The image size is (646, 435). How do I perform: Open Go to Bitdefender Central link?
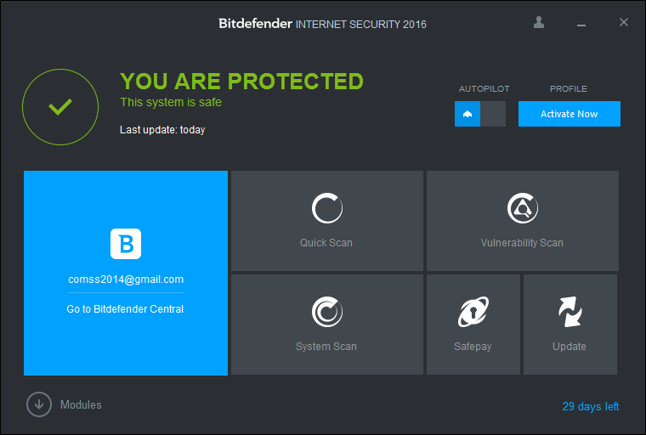point(125,309)
